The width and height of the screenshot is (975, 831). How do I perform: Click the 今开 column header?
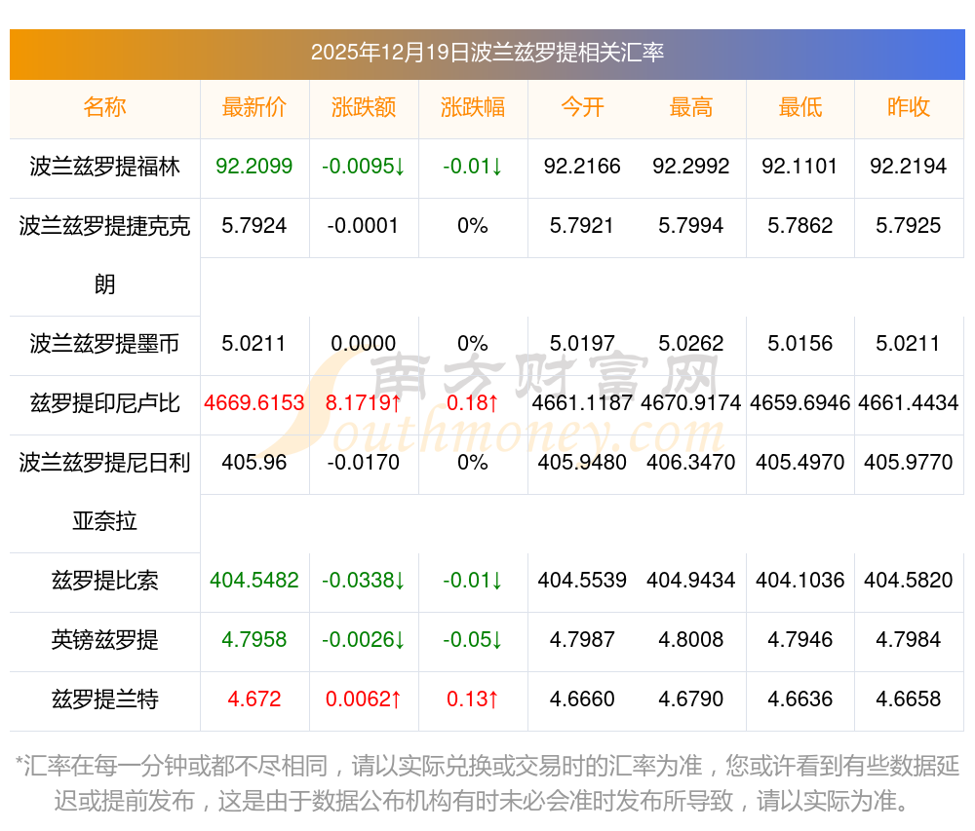coord(582,107)
